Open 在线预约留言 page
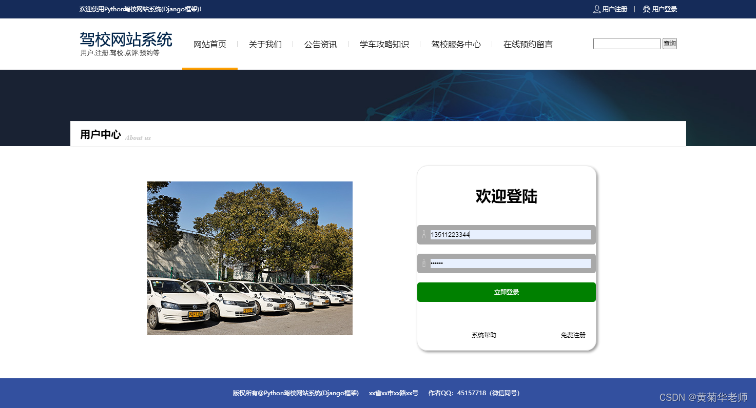Screen dimensions: 756x408 (x=528, y=44)
